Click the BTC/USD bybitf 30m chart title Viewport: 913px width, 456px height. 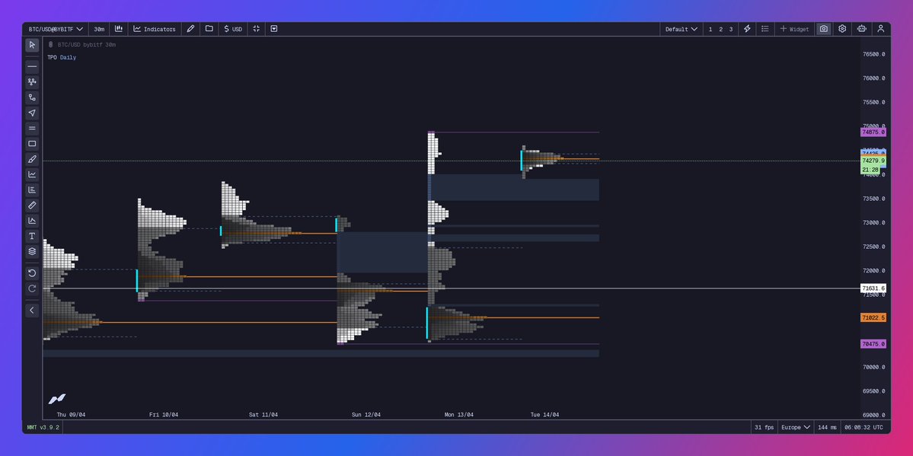[x=86, y=45]
